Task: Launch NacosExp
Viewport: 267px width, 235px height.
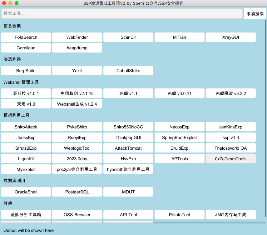Action: click(x=180, y=127)
